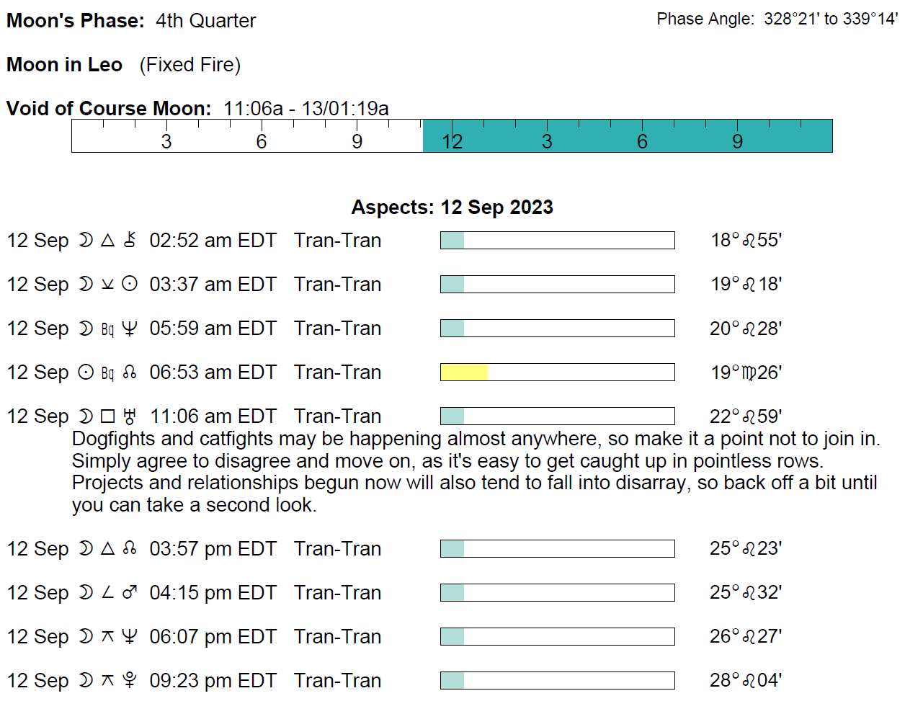Screen dimensions: 905x714
Task: Click the "Dogfights and catfights" interpretation paragraph
Action: pos(476,472)
